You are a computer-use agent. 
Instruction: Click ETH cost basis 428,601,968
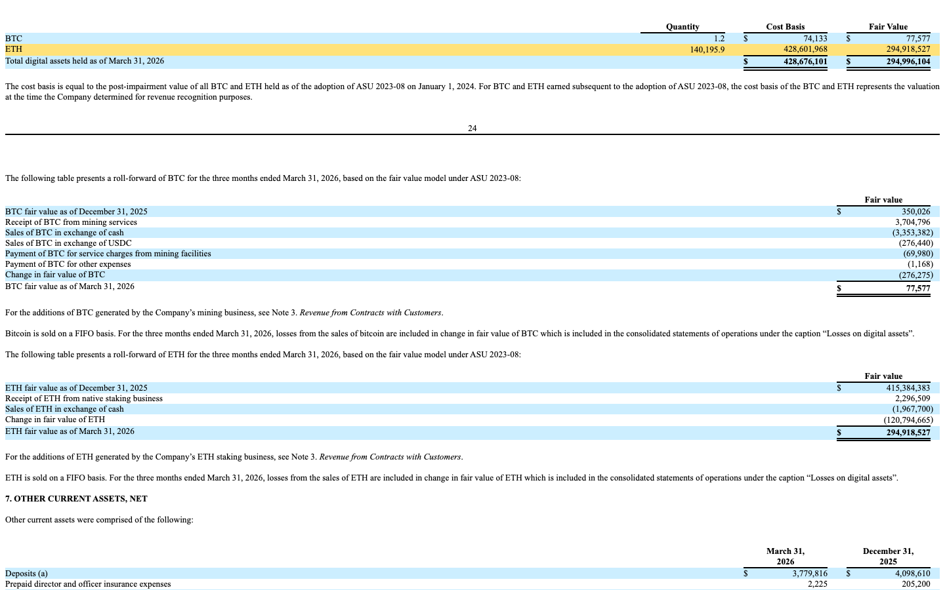point(806,49)
